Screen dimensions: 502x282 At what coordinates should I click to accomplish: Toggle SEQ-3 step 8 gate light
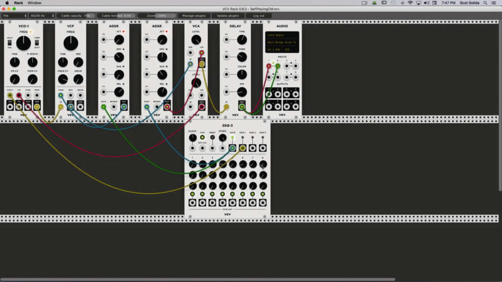click(263, 194)
